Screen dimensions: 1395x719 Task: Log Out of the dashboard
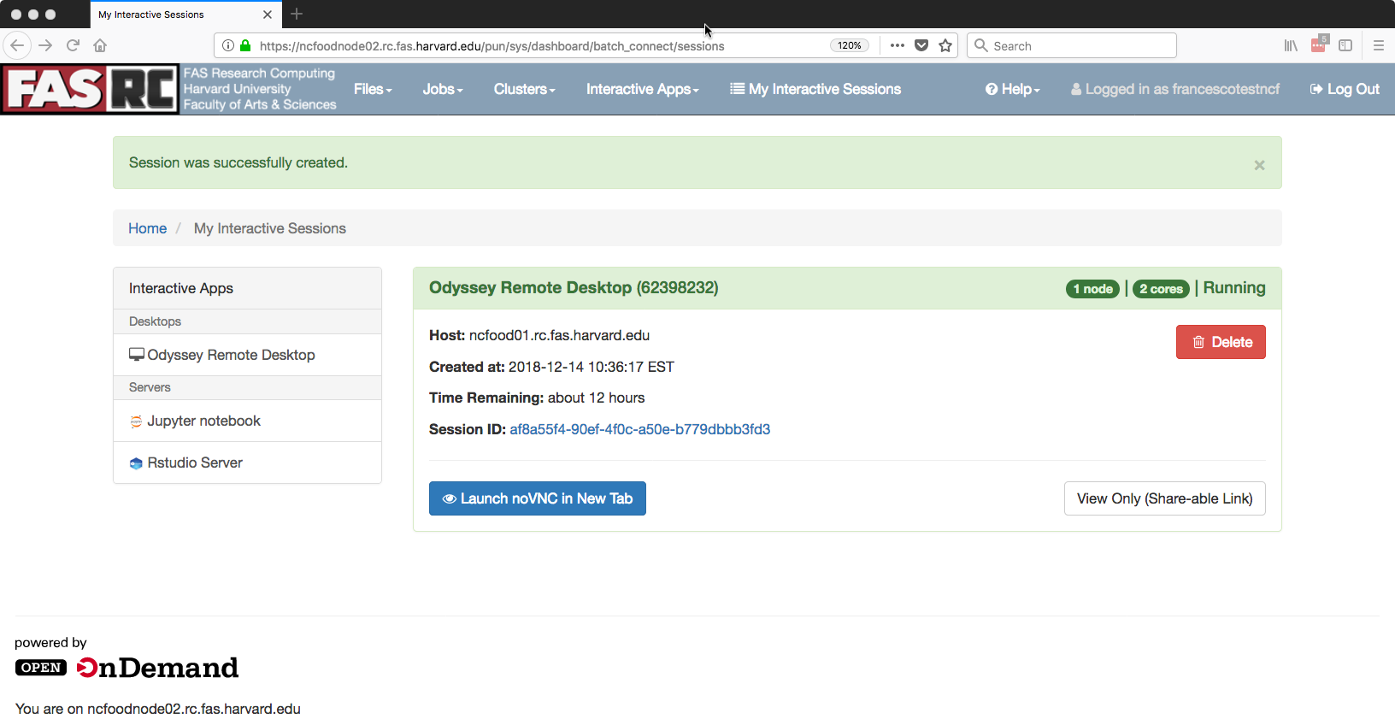coord(1345,89)
